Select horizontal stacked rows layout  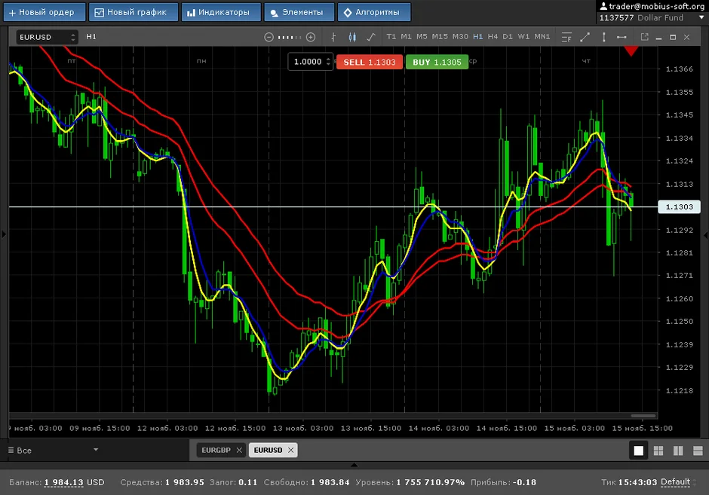pyautogui.click(x=698, y=451)
